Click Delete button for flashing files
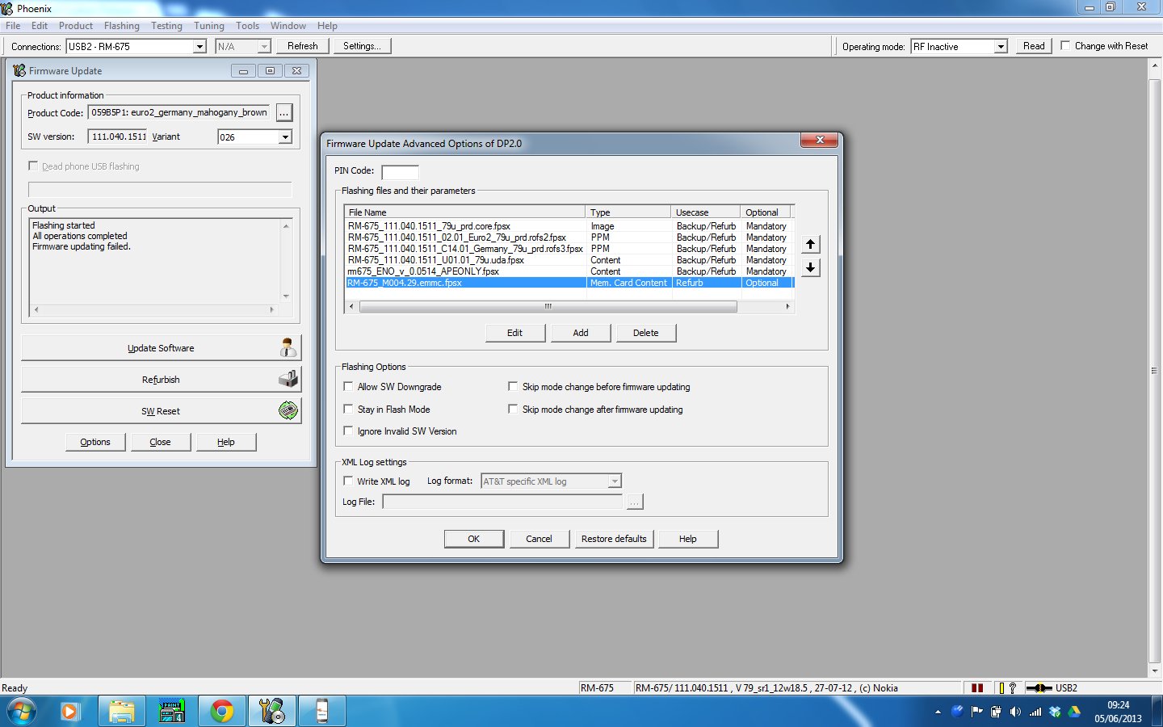This screenshot has width=1163, height=727. click(646, 333)
